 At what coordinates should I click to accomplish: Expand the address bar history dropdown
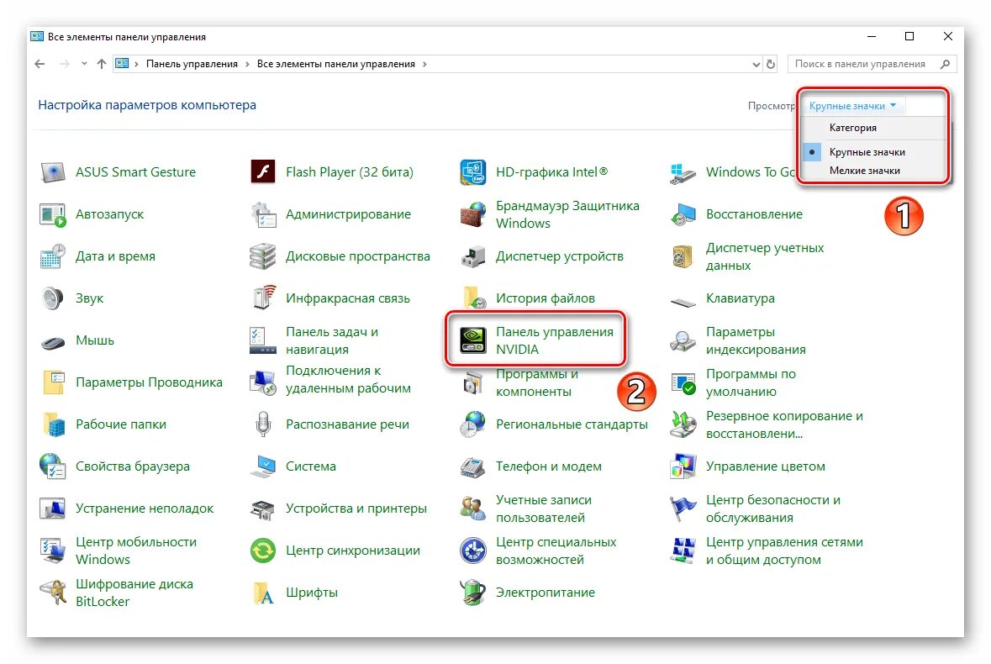point(756,65)
